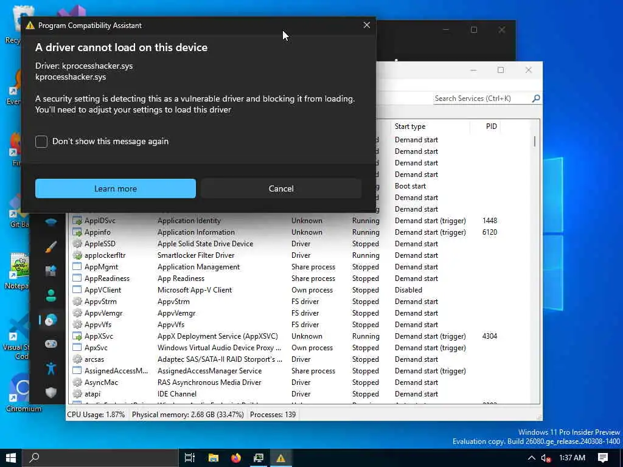Select the AppVClient service icon
Screen dimensions: 623x467
77,290
